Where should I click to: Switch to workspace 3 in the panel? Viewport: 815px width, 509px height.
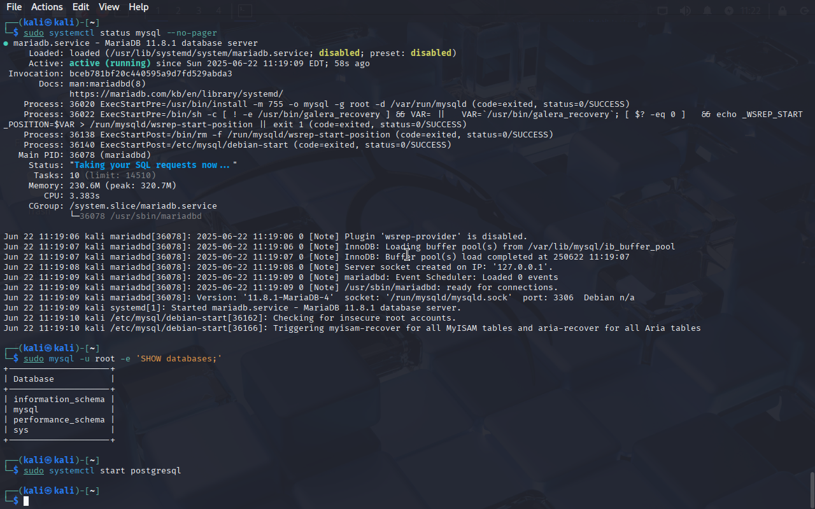coord(199,11)
